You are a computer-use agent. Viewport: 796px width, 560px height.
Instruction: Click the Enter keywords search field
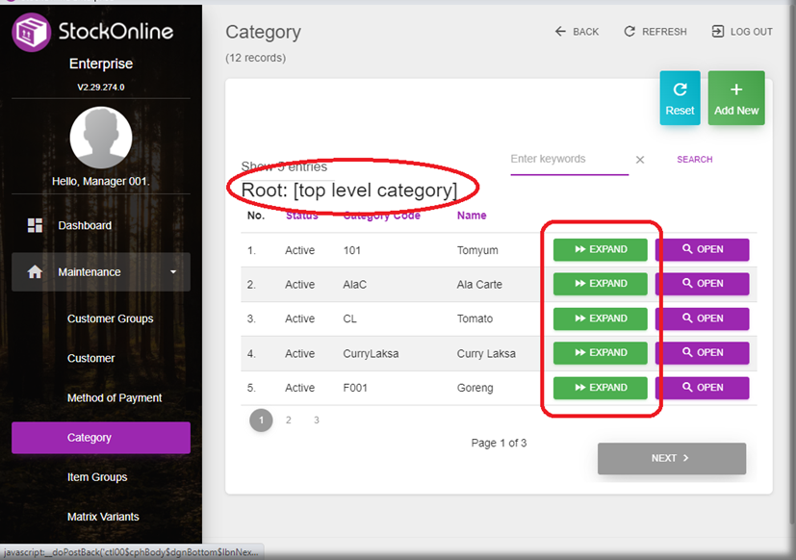[x=568, y=160]
